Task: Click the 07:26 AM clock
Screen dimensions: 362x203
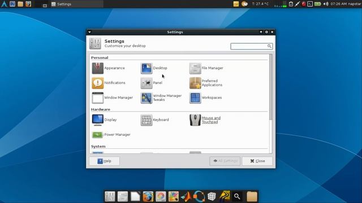Action: (338, 4)
